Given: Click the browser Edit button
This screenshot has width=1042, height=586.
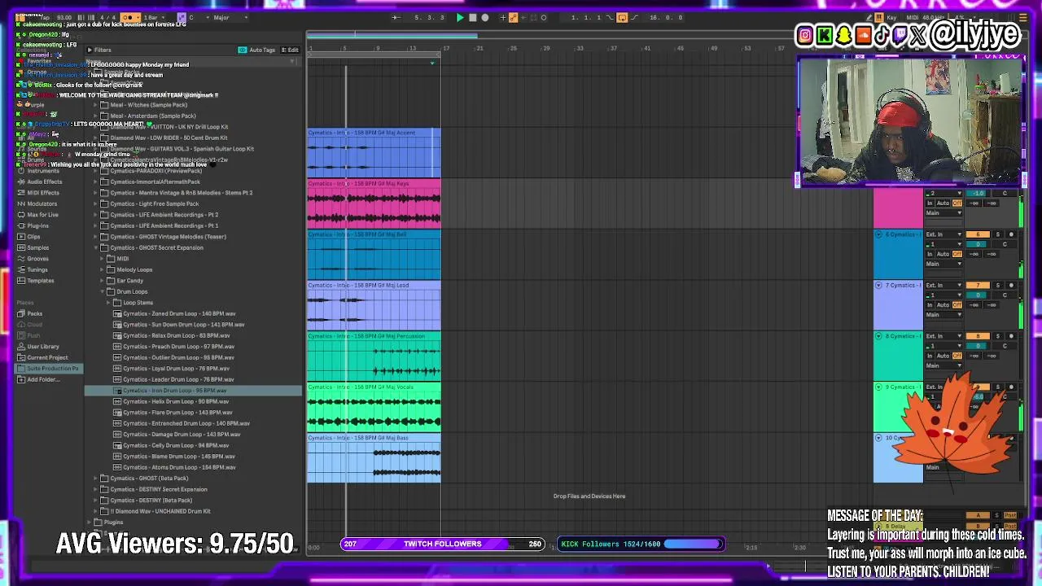Looking at the screenshot, I should (290, 50).
